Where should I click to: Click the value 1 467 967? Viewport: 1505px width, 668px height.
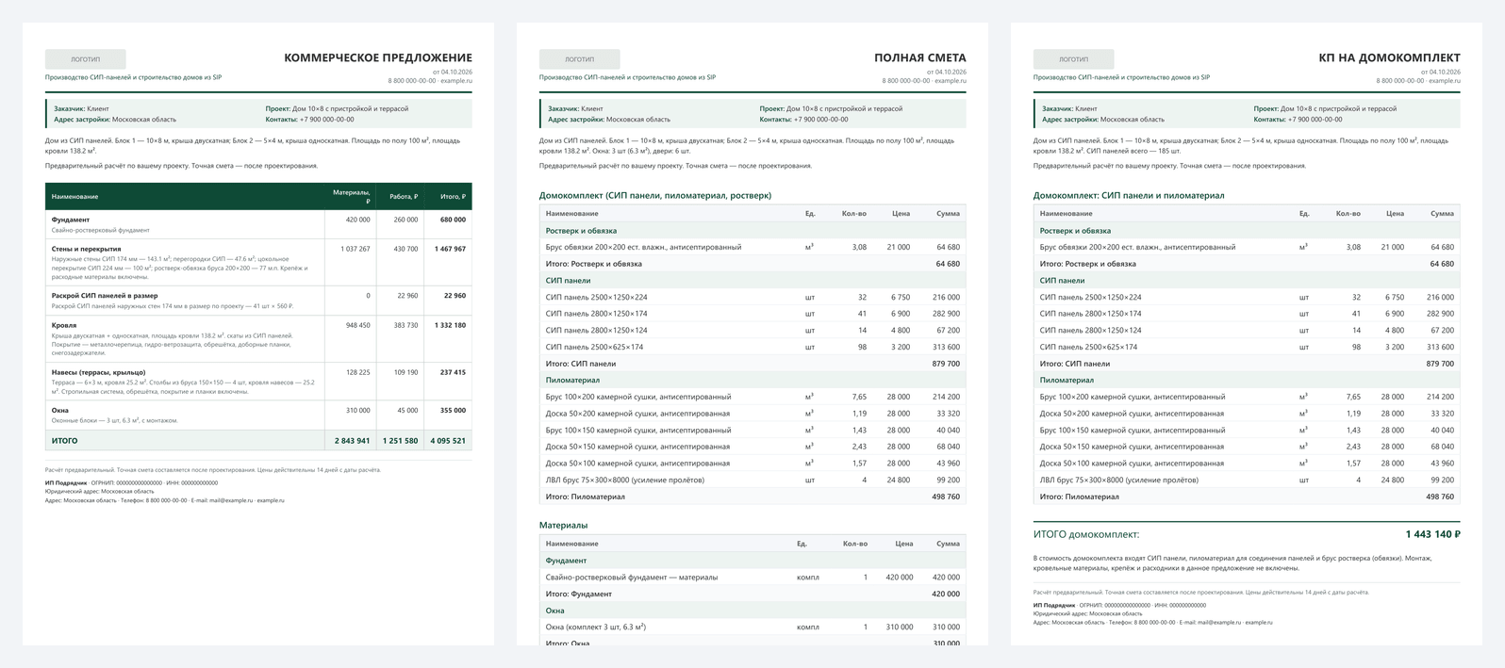450,249
